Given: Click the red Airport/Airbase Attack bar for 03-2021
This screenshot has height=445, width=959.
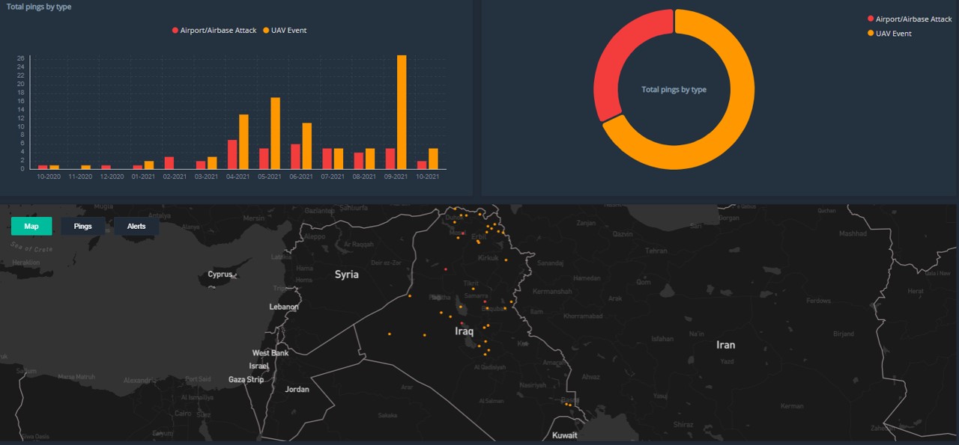Looking at the screenshot, I should point(201,165).
